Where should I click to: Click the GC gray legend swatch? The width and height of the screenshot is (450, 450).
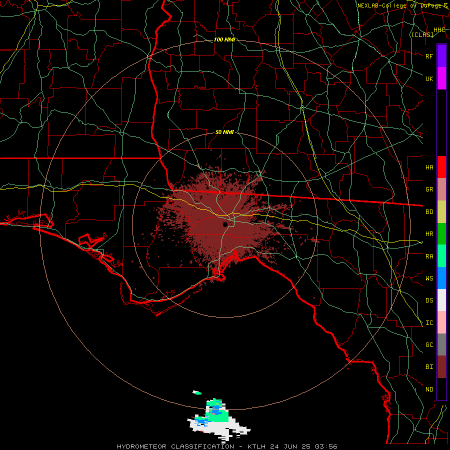click(441, 344)
